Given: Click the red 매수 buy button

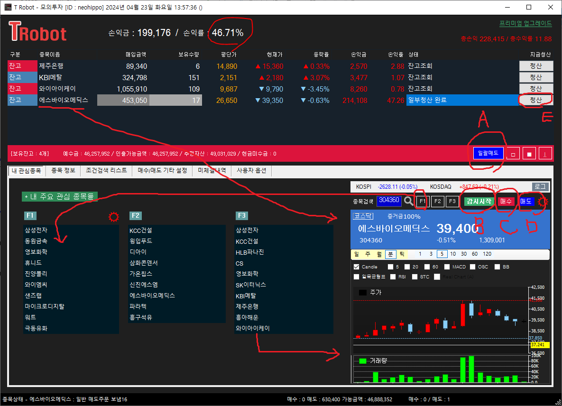Looking at the screenshot, I should 506,202.
